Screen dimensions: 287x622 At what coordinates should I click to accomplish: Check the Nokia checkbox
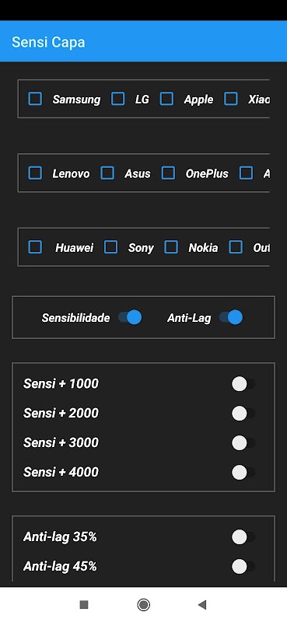click(171, 247)
